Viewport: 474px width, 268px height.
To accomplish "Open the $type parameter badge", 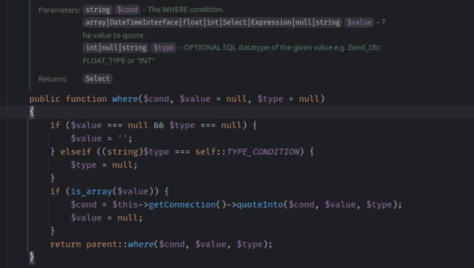I will [x=164, y=47].
